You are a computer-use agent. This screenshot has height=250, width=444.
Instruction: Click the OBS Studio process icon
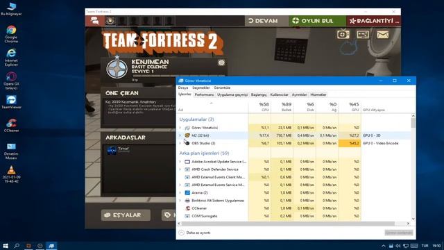[187, 143]
